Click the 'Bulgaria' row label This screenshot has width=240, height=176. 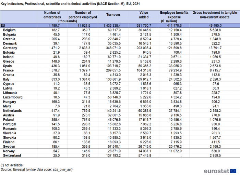click(x=9, y=35)
